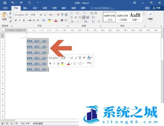The width and height of the screenshot is (164, 126).
Task: Increase paragraph indent
Action: [96, 13]
